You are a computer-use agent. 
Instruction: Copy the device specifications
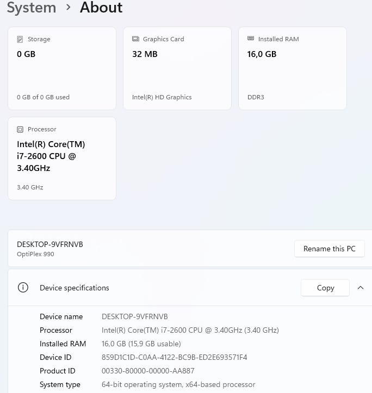[x=325, y=288]
